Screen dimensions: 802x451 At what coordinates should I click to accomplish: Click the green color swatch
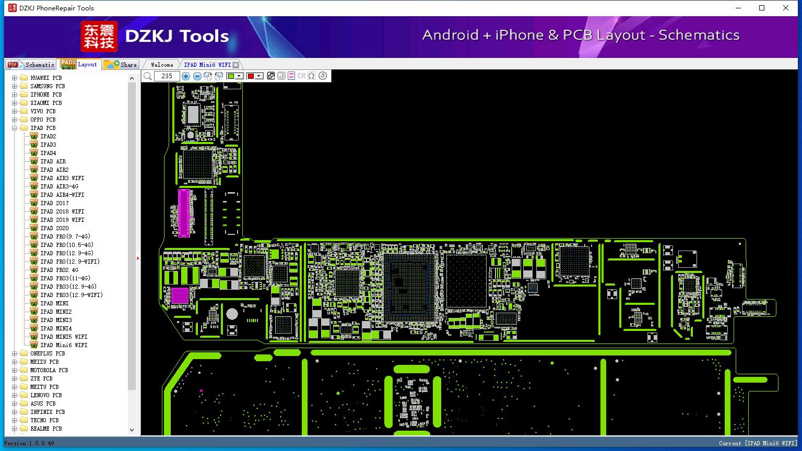pyautogui.click(x=231, y=76)
